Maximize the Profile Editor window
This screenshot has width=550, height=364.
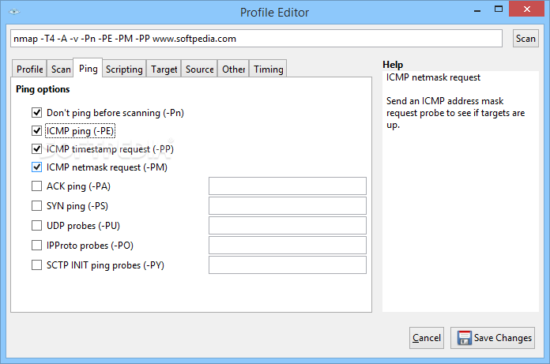click(x=499, y=9)
